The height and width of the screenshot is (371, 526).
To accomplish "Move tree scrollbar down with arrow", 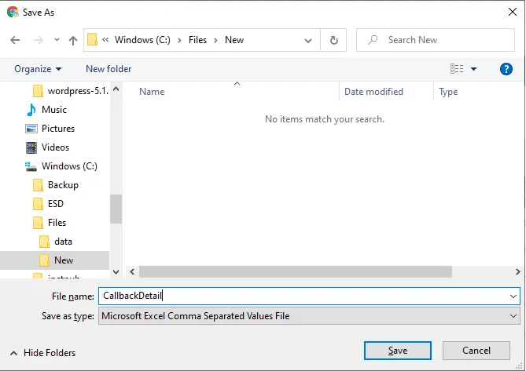I will click(116, 272).
